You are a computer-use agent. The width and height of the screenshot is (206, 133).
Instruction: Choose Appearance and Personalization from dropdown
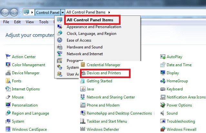coord(94,27)
